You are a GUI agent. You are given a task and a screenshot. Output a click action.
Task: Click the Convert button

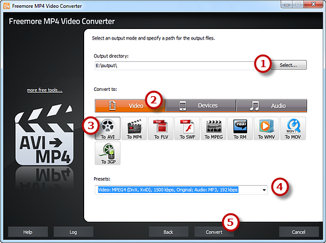click(x=214, y=232)
